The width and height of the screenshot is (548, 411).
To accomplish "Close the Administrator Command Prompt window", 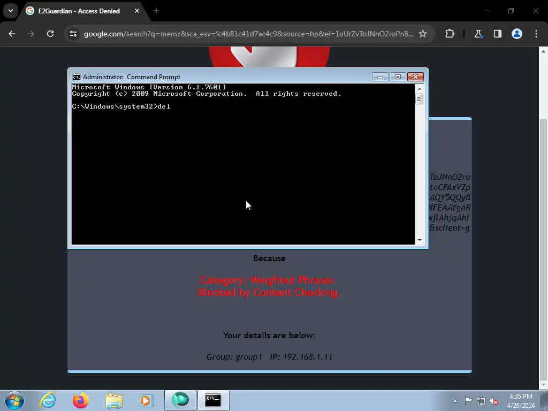I will (x=415, y=77).
